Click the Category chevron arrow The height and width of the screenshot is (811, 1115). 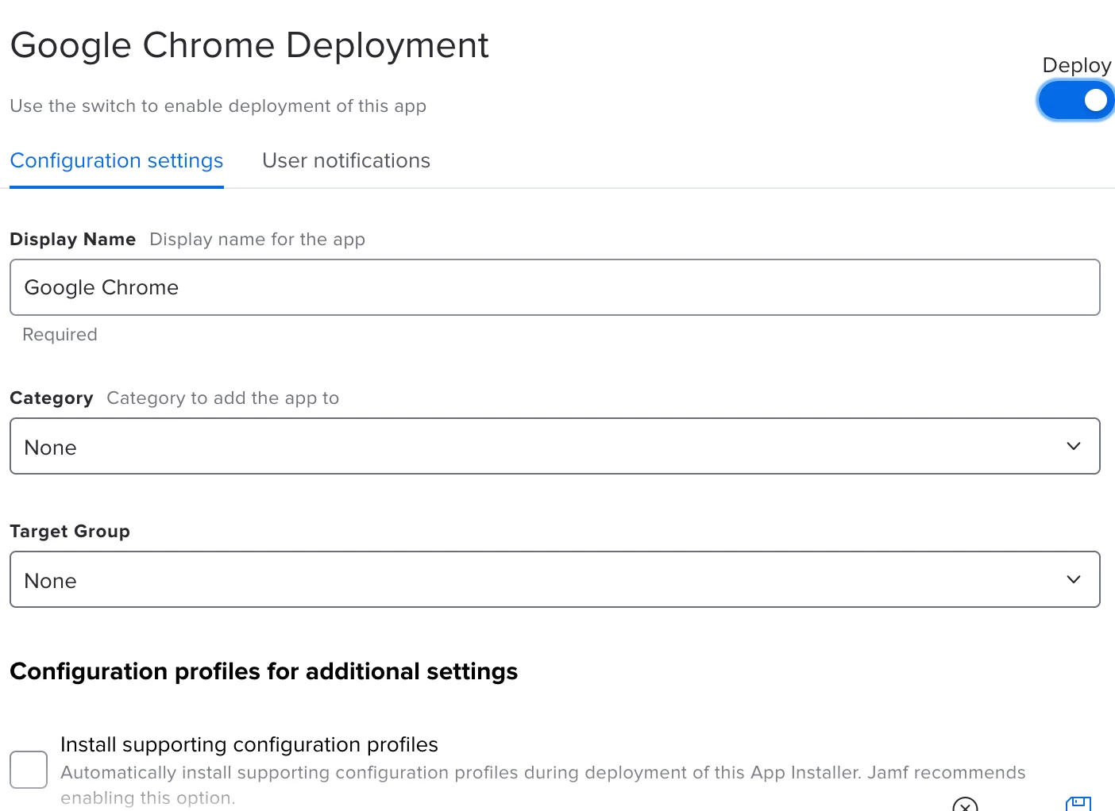[1074, 446]
